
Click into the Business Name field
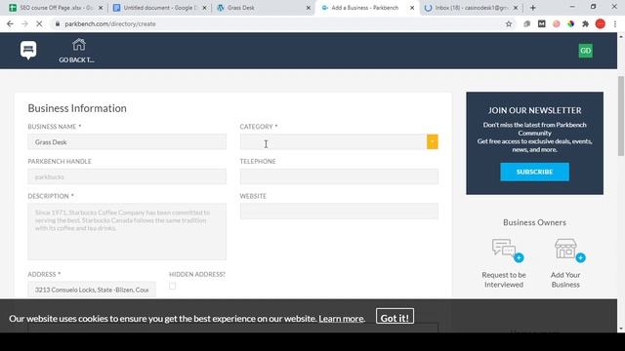click(127, 142)
